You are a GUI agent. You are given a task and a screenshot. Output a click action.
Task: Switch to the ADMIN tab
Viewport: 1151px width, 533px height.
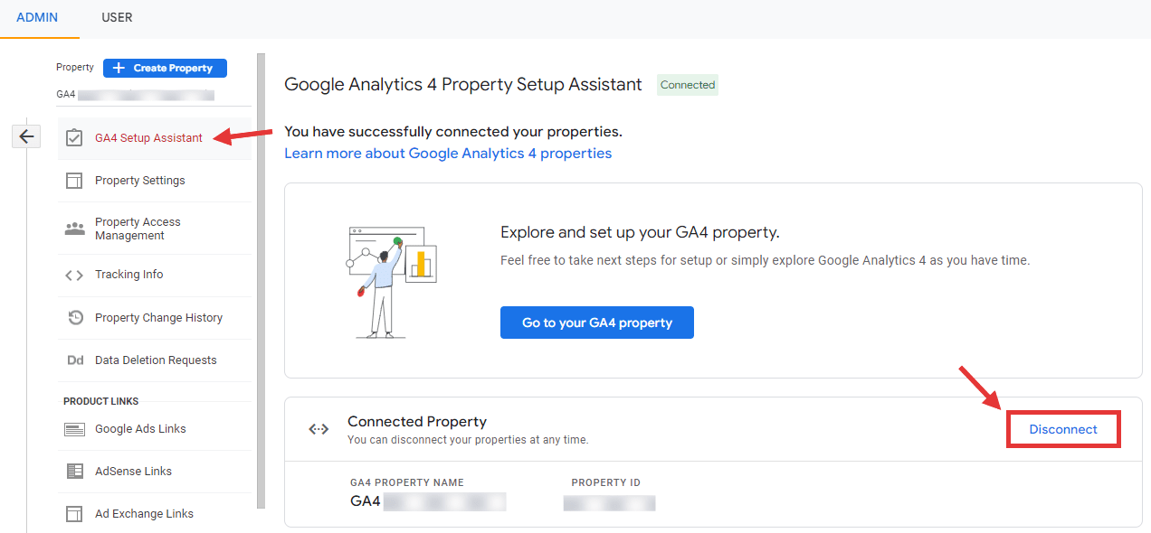tap(37, 17)
